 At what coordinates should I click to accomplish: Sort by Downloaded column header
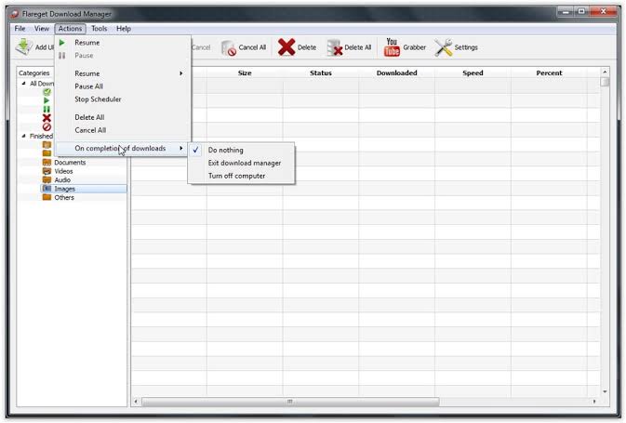click(396, 73)
